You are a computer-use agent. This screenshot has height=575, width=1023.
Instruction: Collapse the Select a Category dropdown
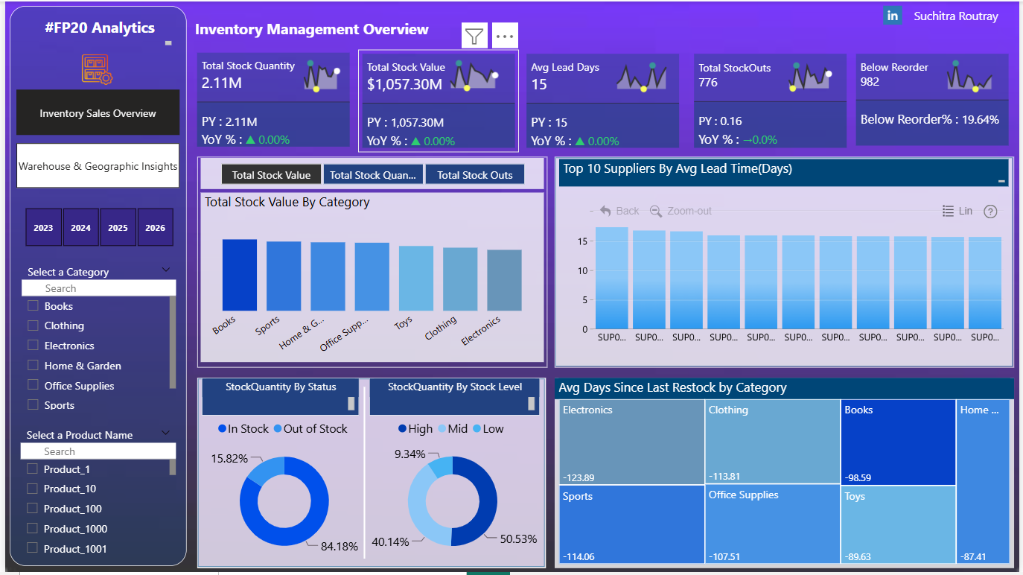point(165,270)
